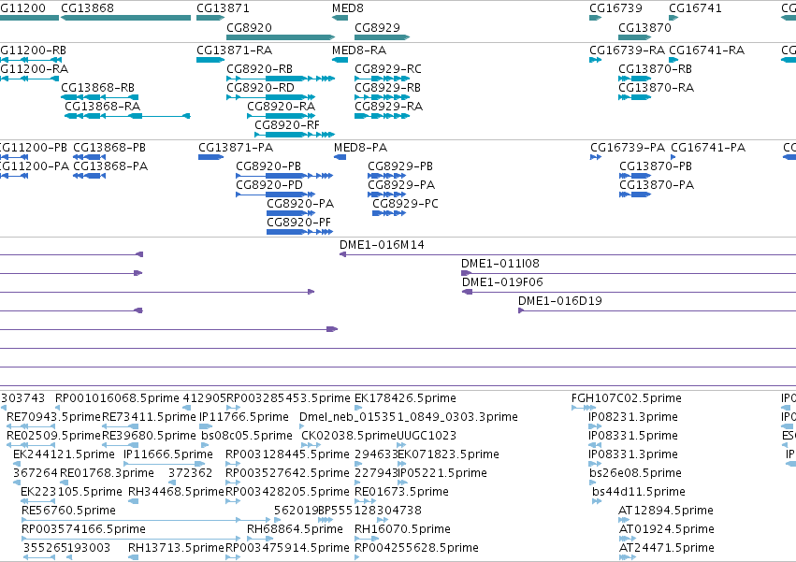Select the bs26e08.5prime EST label
Viewport: 796px width, 562px height.
pos(635,474)
